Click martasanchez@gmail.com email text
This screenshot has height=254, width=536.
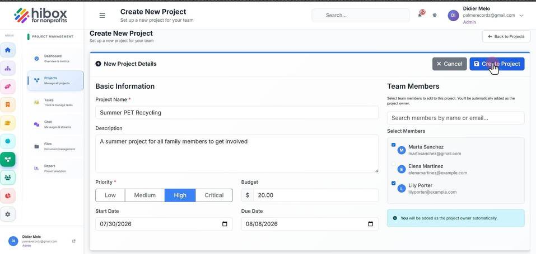pyautogui.click(x=435, y=154)
